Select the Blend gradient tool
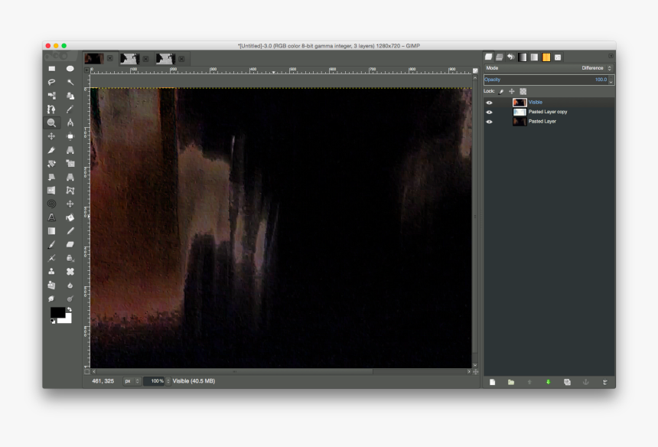 pos(51,231)
